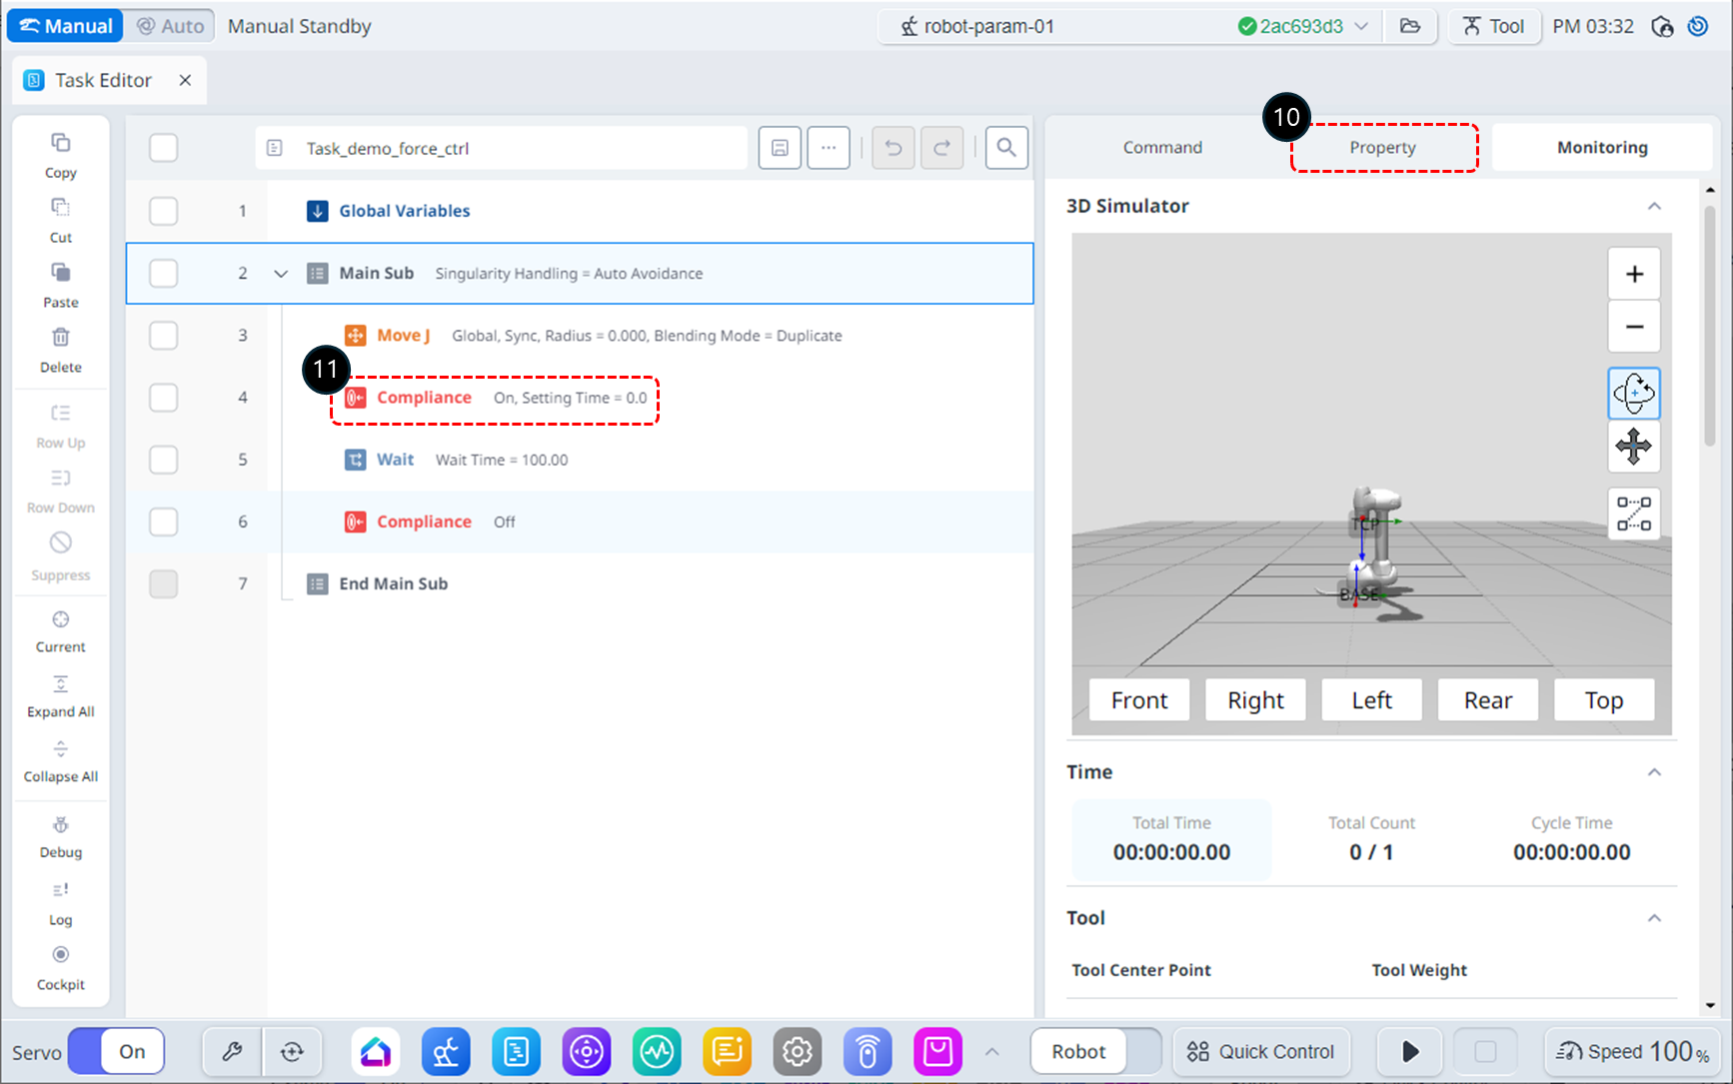Click the Delete trash icon

[x=60, y=338]
